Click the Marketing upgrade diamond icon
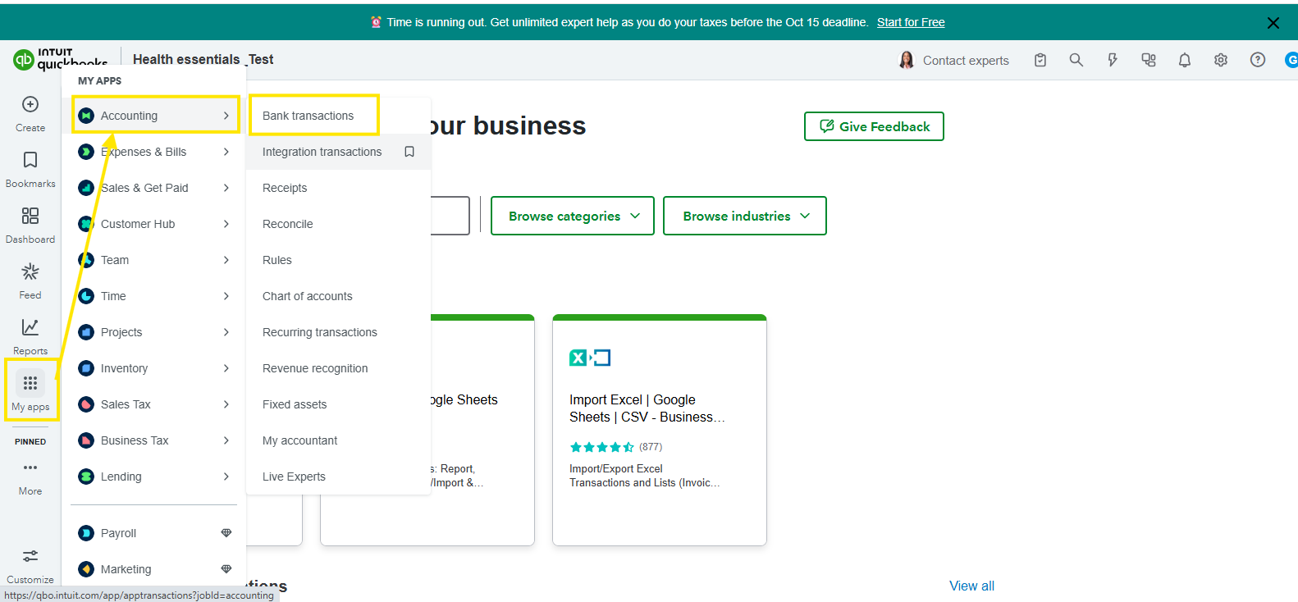This screenshot has height=602, width=1298. coord(226,569)
